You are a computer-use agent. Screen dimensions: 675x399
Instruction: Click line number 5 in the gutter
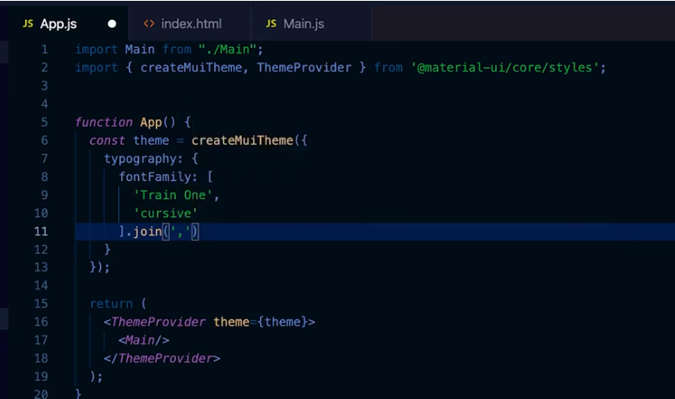coord(45,122)
